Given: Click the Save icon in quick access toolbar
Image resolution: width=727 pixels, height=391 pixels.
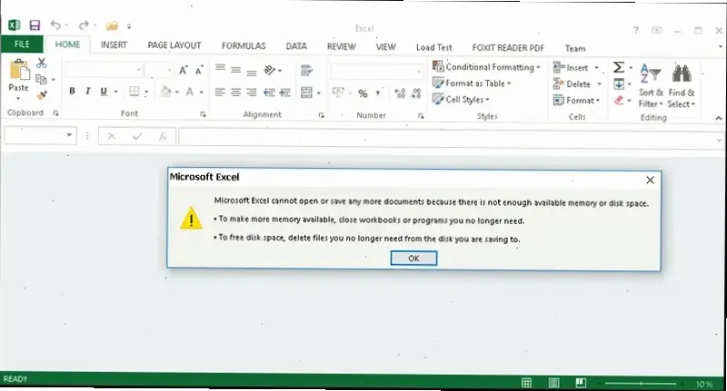Looking at the screenshot, I should 35,25.
